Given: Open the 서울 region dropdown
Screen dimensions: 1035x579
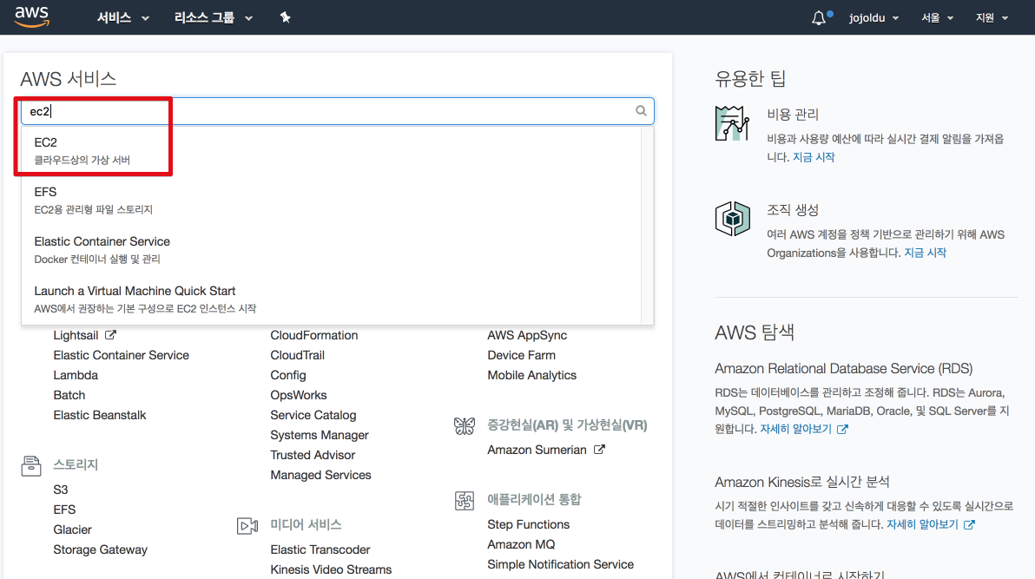Looking at the screenshot, I should pyautogui.click(x=937, y=18).
